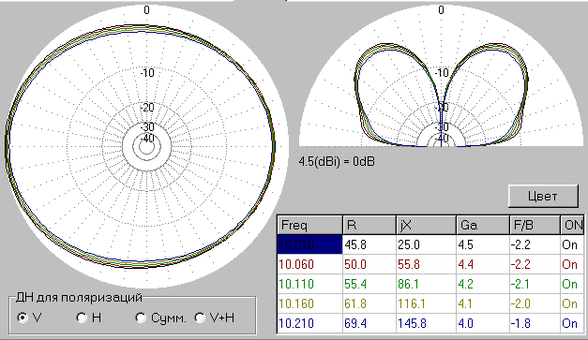Click the R value 50.0
Viewport: 588px width, 340px height.
tap(369, 264)
